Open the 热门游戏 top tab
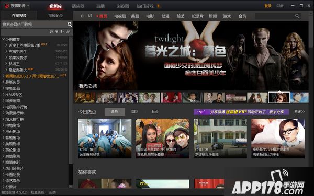Screen dimensions: 314x196 point(145,6)
